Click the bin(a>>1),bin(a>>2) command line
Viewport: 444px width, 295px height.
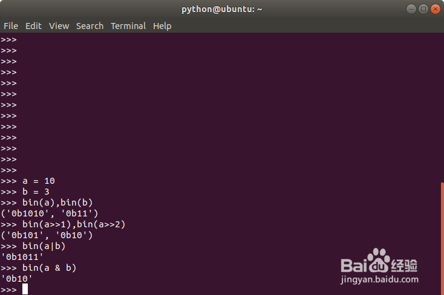click(74, 224)
